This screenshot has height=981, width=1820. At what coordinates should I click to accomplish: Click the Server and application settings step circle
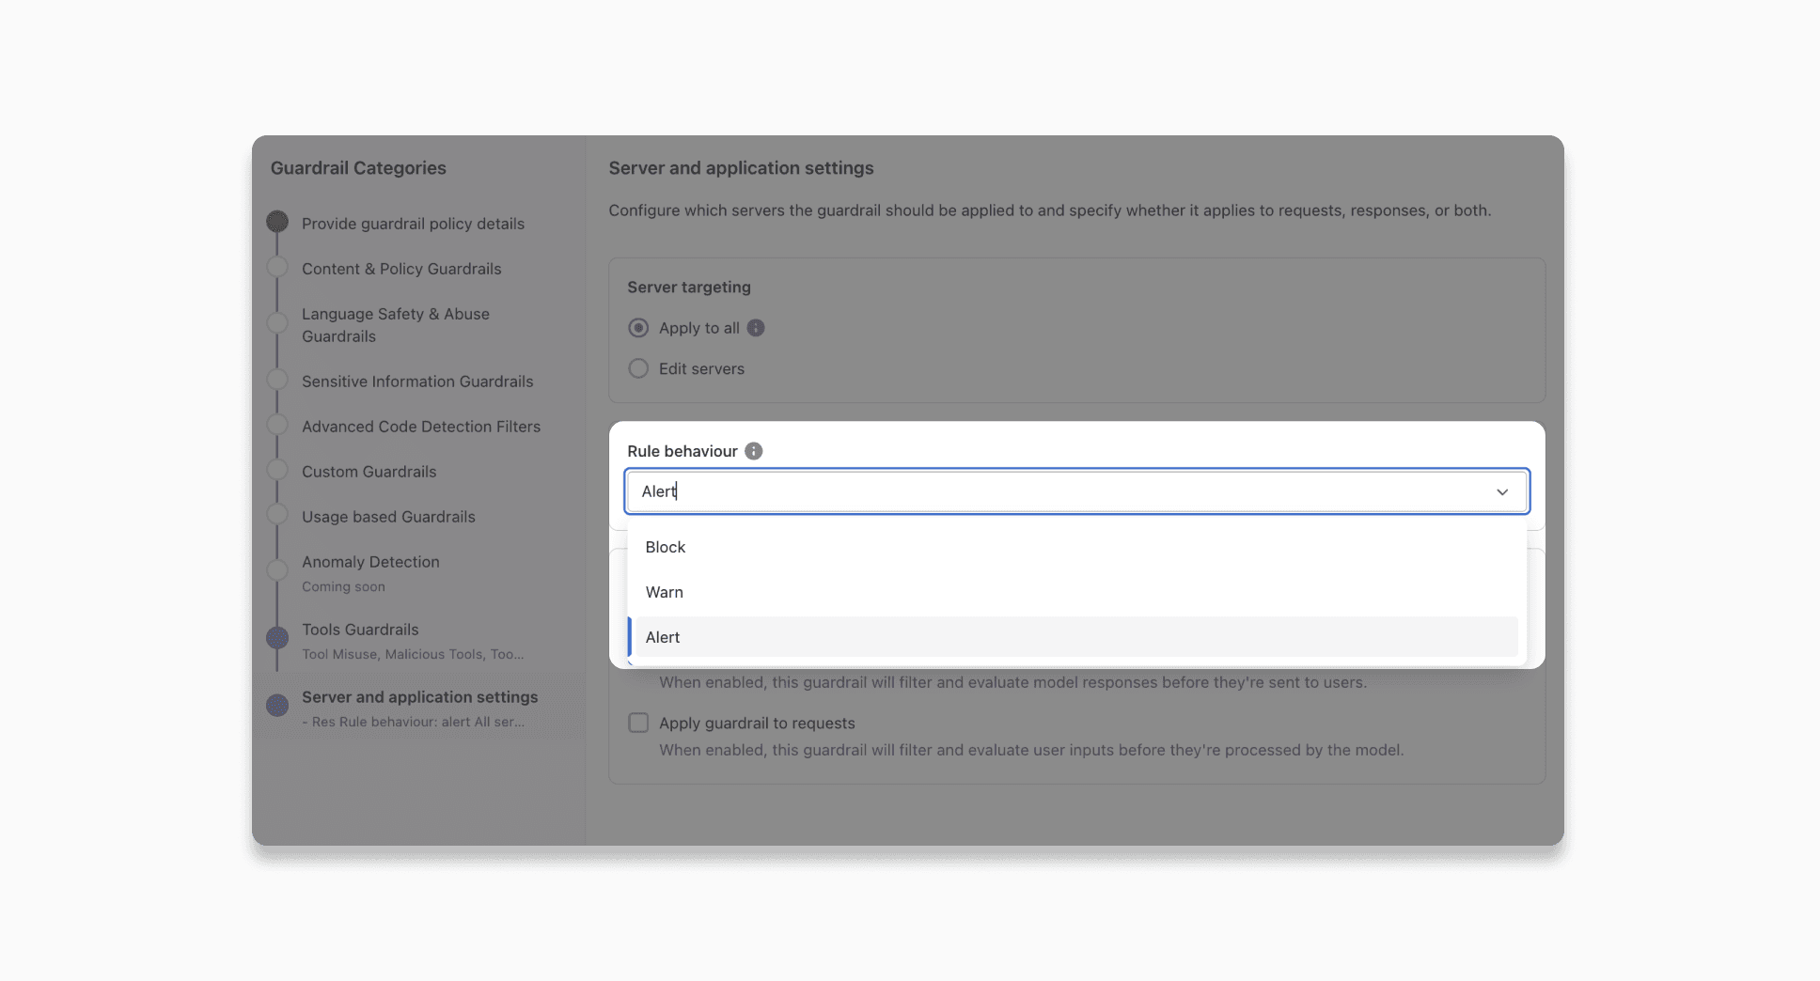coord(277,705)
